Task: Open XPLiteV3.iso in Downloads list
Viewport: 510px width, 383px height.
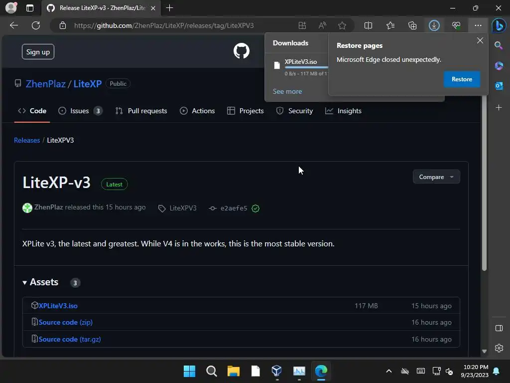Action: [300, 61]
